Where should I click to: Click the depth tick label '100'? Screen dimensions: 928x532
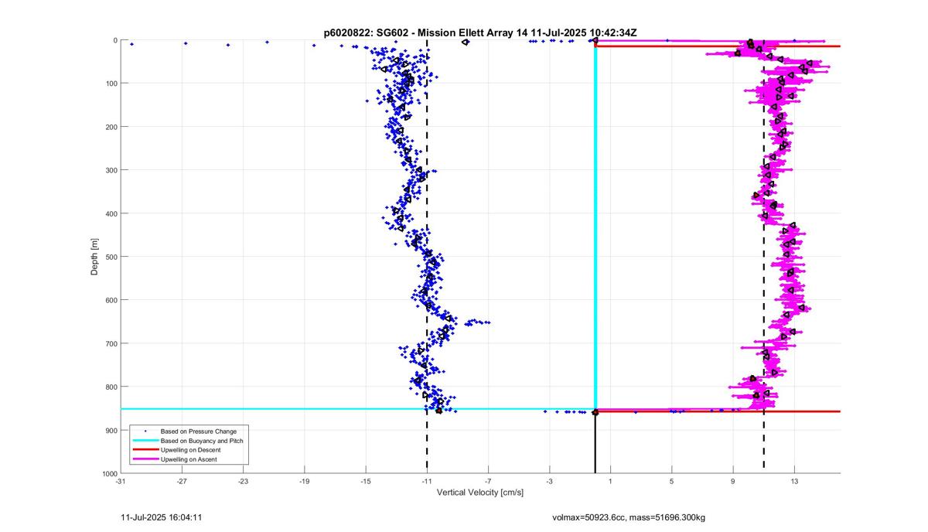(x=110, y=84)
